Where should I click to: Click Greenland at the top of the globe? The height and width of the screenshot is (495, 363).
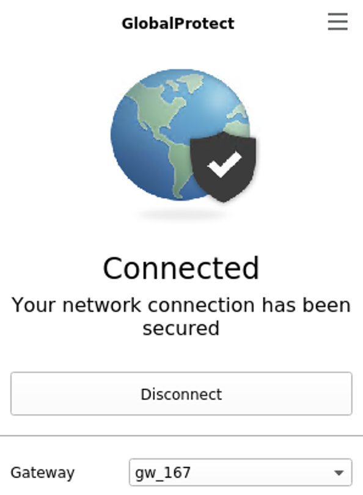click(x=191, y=82)
